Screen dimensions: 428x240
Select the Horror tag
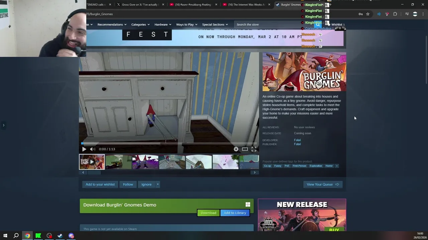[329, 166]
